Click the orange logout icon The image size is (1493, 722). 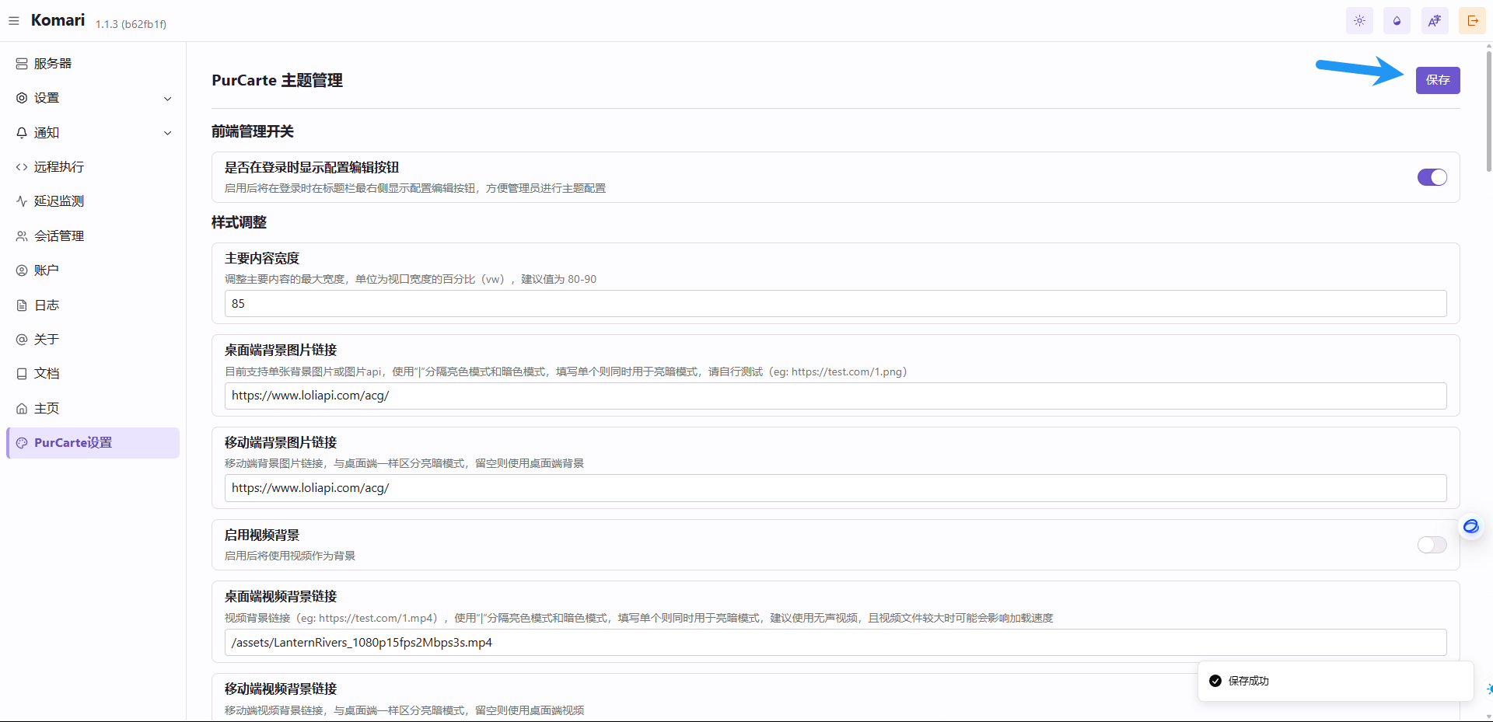1472,21
